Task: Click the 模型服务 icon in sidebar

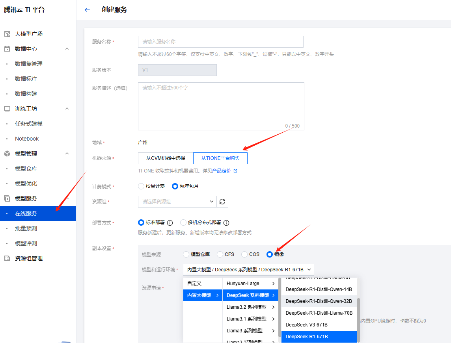Action: point(7,198)
